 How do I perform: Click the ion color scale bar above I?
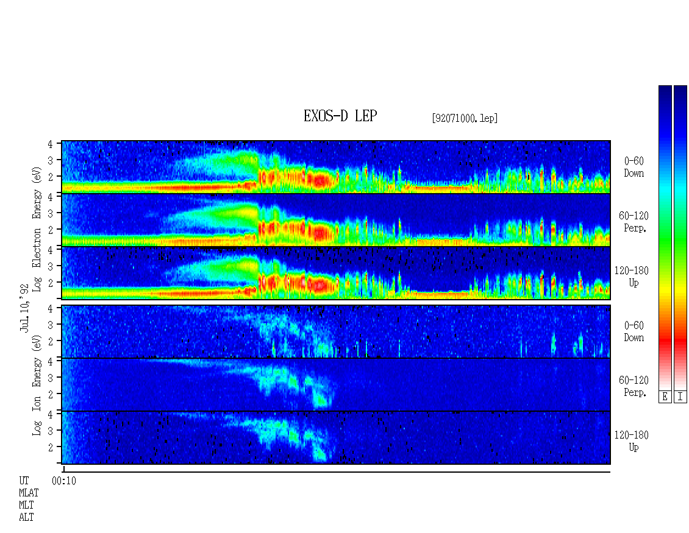680,238
